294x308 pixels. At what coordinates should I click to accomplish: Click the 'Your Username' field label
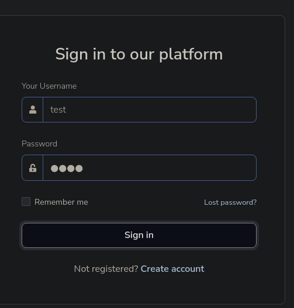click(x=49, y=86)
